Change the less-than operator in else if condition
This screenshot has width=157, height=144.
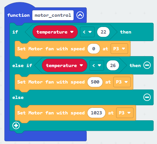point(96,65)
